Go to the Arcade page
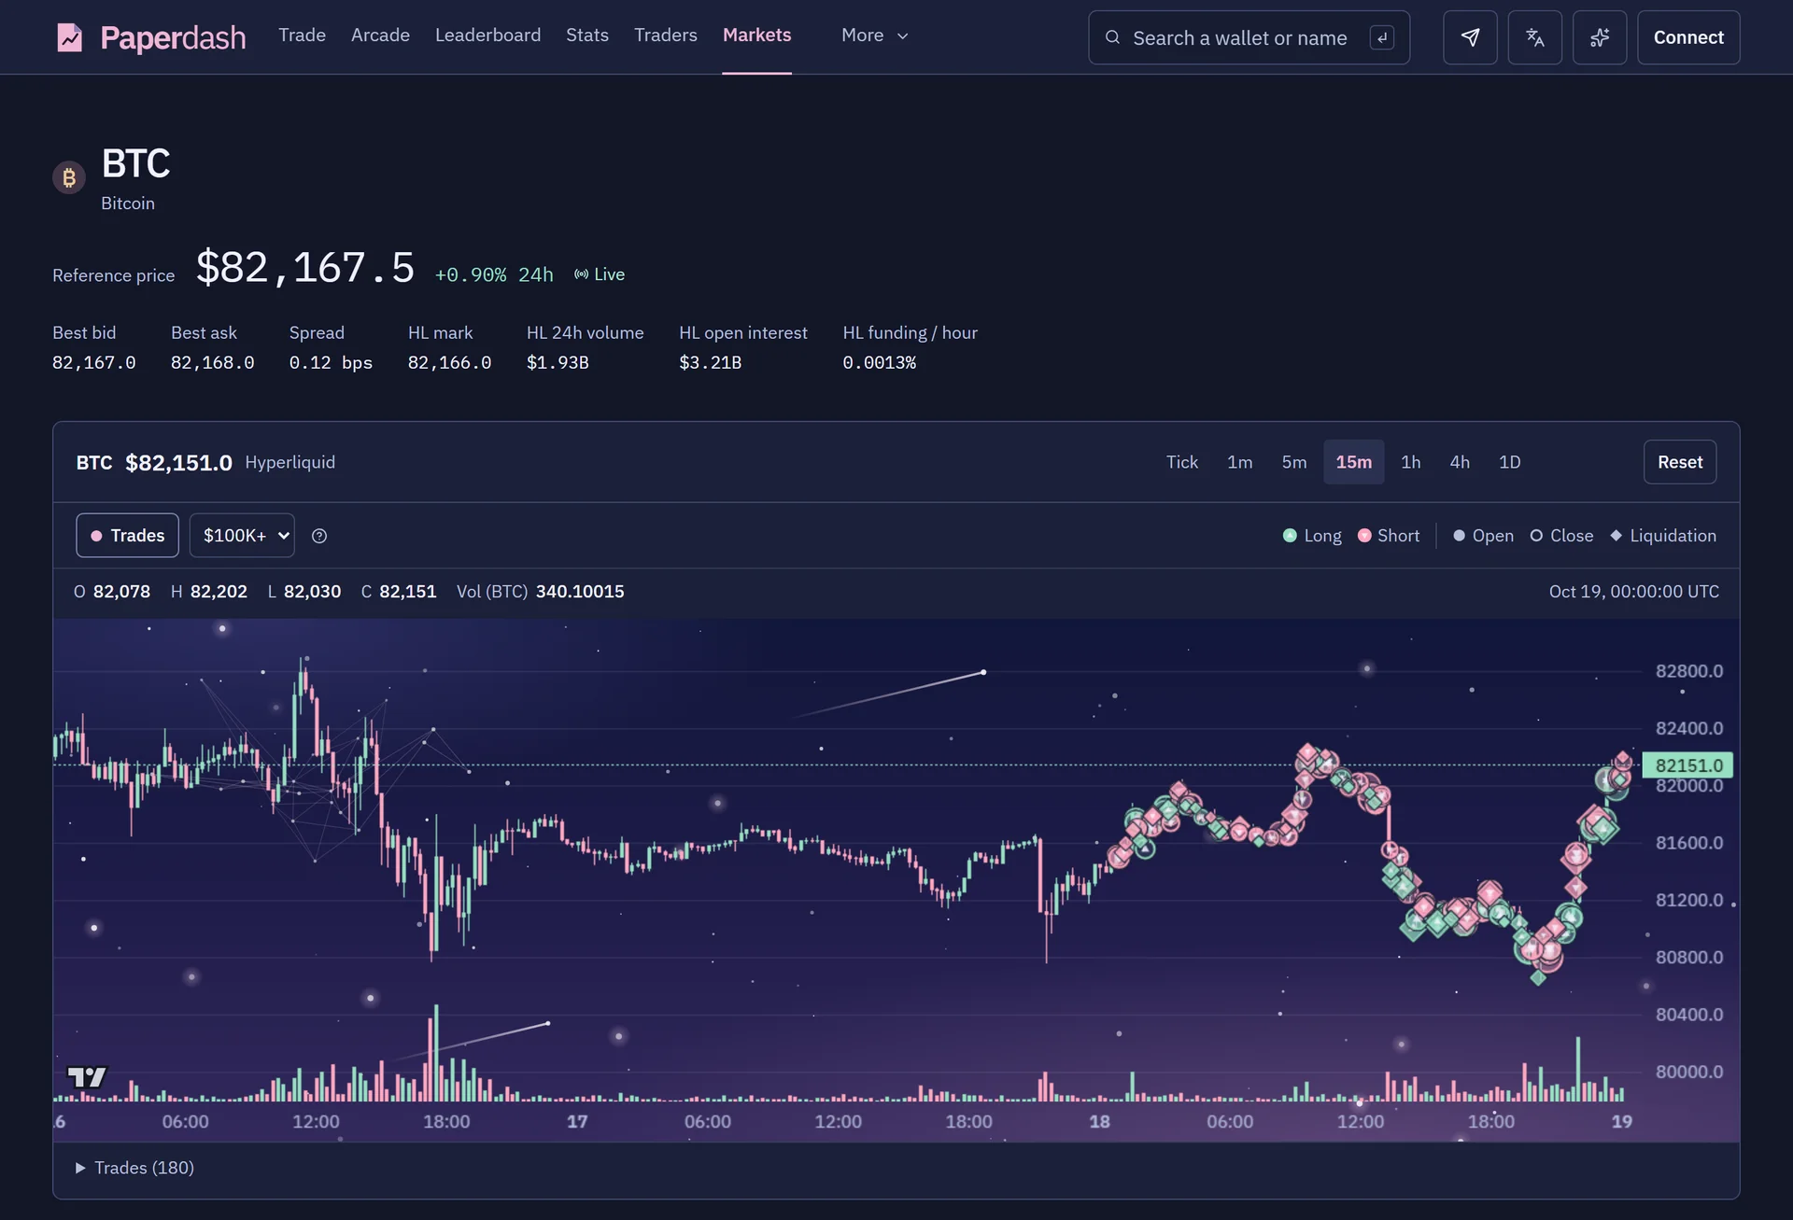This screenshot has width=1793, height=1220. point(380,35)
